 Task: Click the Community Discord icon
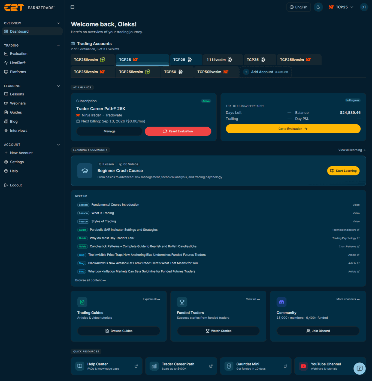point(282,302)
